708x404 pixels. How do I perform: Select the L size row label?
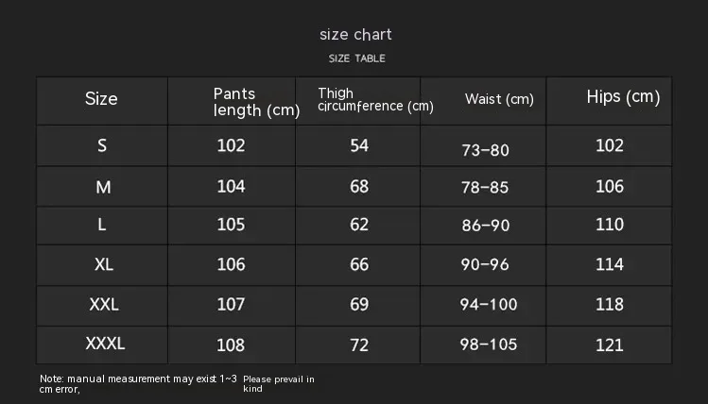point(102,225)
